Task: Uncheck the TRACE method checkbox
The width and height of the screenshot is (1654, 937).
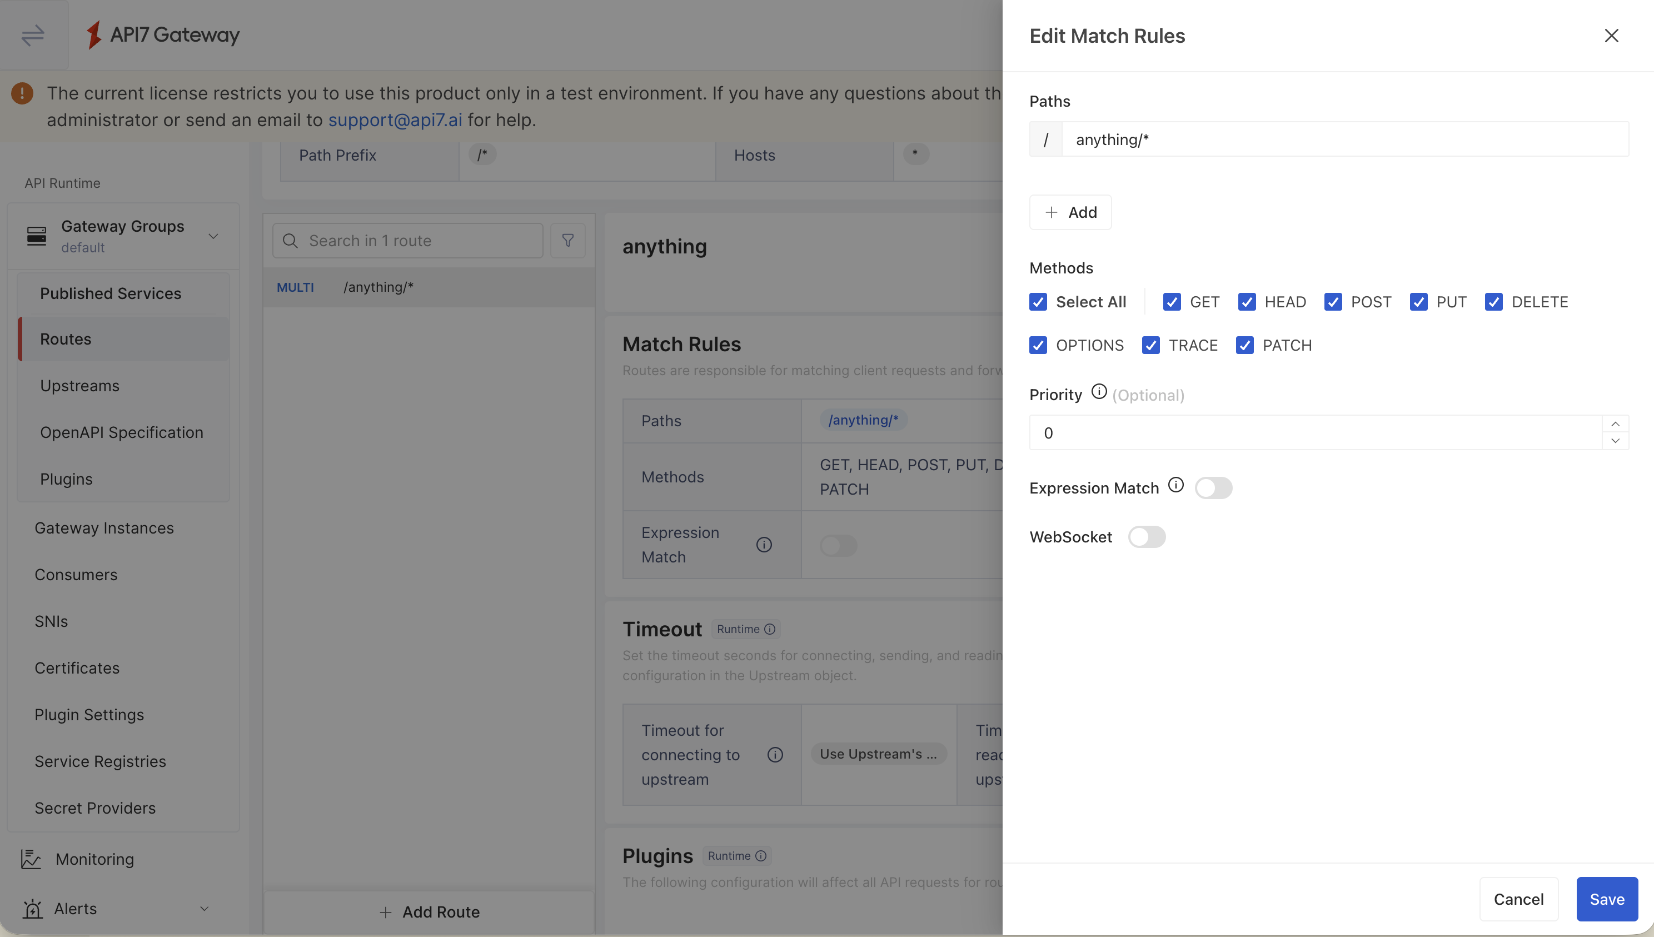Action: click(x=1150, y=346)
